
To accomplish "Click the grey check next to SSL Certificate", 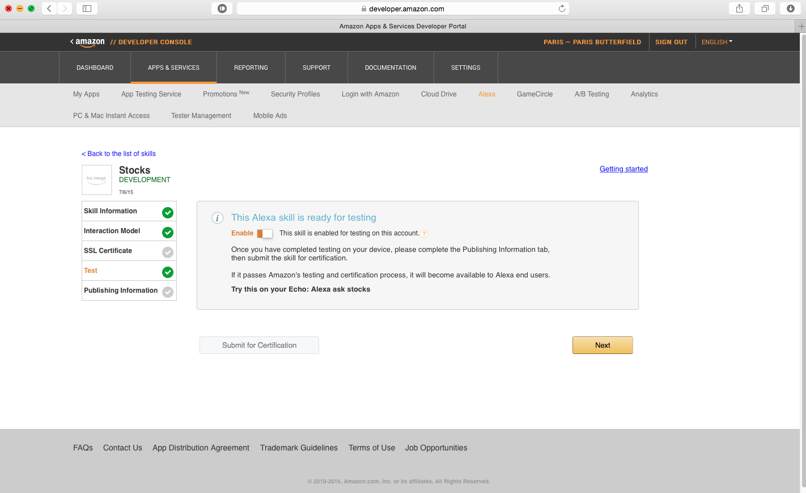I will [x=168, y=252].
